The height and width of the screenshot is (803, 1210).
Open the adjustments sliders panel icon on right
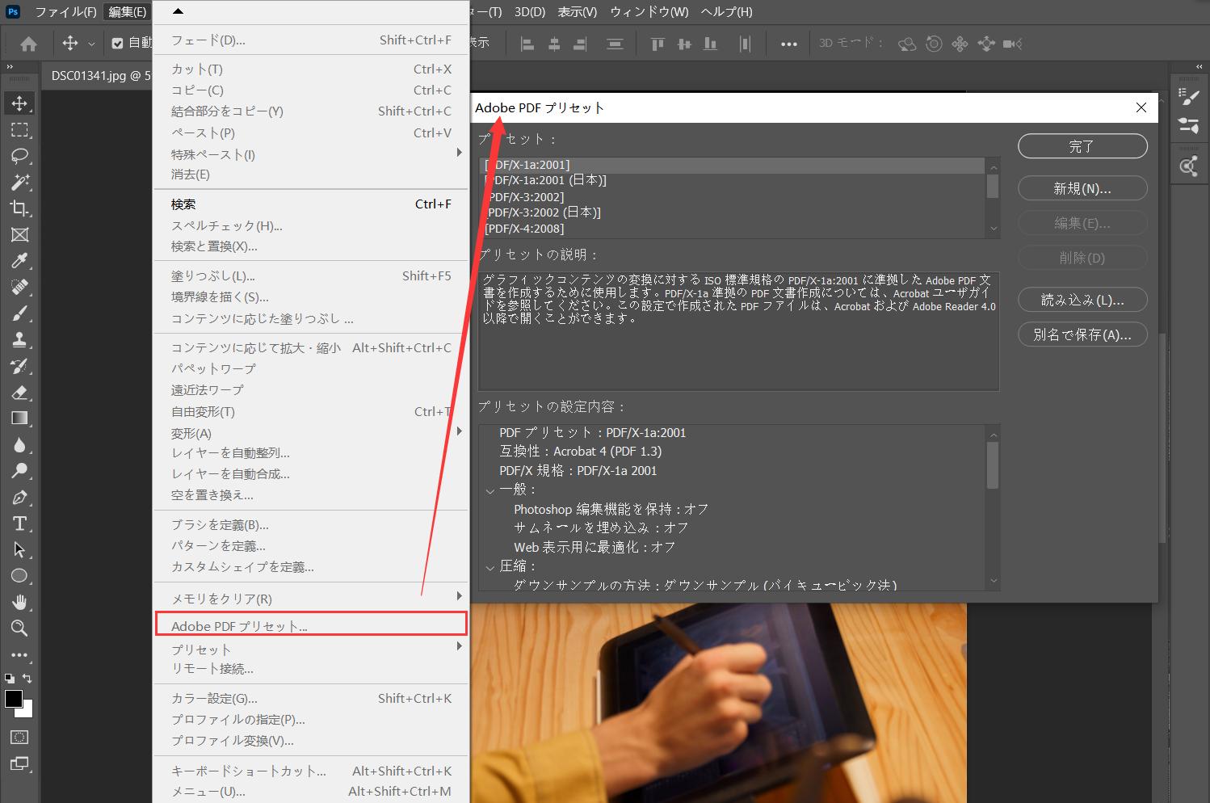(x=1189, y=125)
